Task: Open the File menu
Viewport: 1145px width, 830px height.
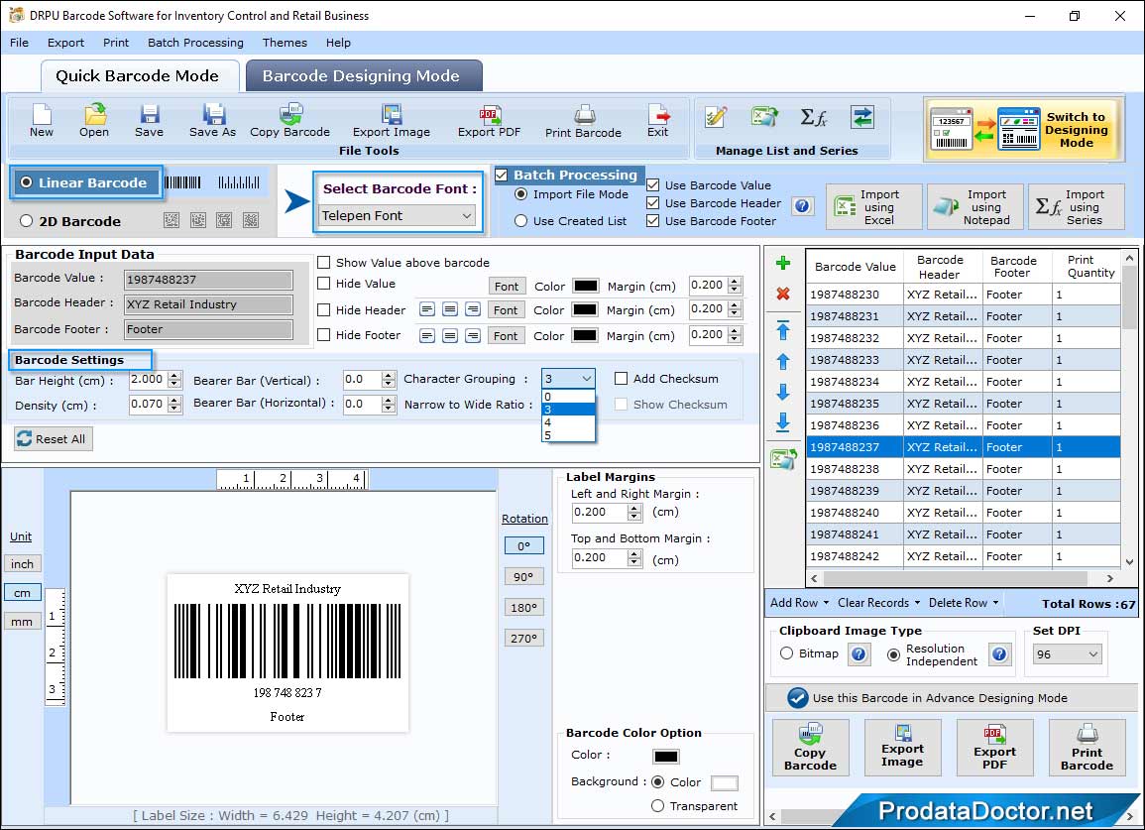Action: tap(19, 43)
